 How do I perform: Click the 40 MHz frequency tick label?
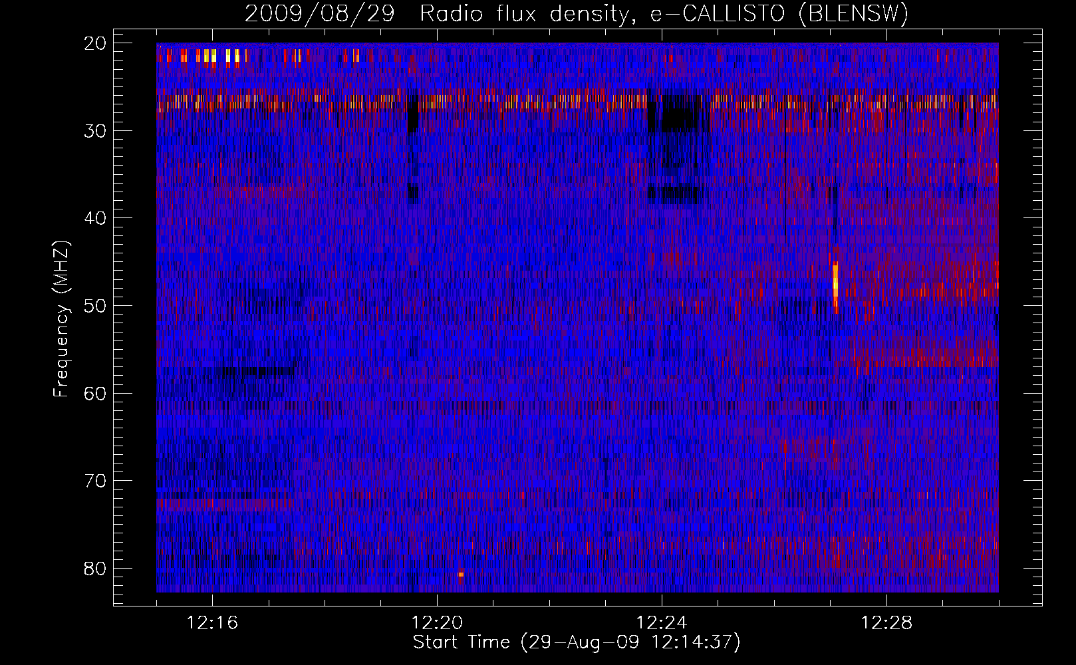click(x=95, y=218)
